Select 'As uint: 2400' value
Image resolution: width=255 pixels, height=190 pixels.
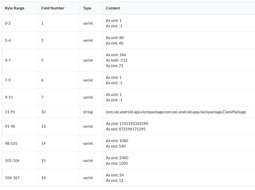(x=117, y=158)
